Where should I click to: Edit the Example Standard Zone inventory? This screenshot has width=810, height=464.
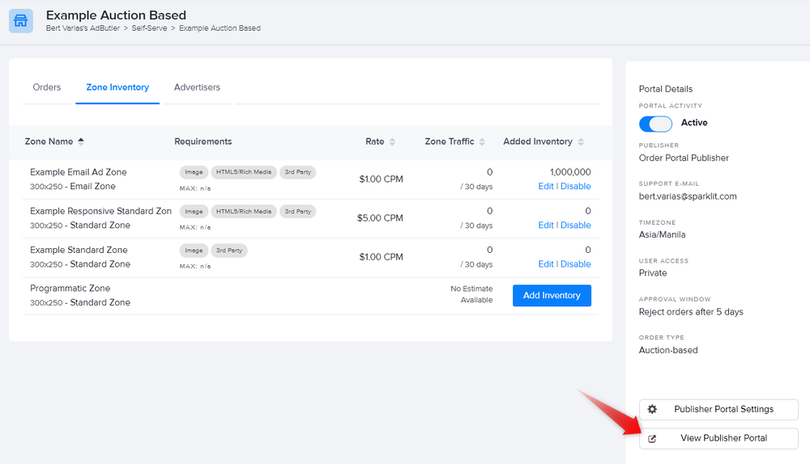545,264
